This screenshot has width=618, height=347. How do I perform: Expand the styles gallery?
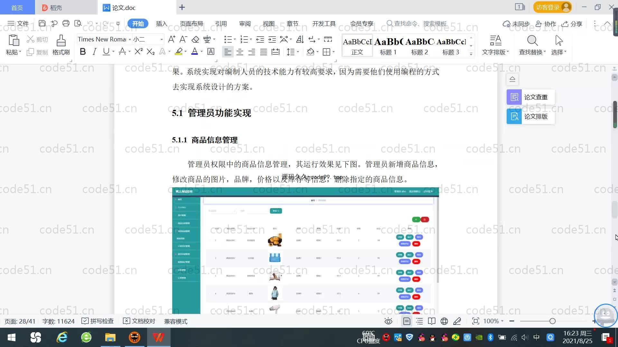coord(471,54)
